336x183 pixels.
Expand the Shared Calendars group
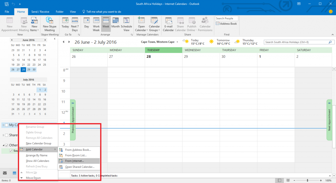(3, 135)
